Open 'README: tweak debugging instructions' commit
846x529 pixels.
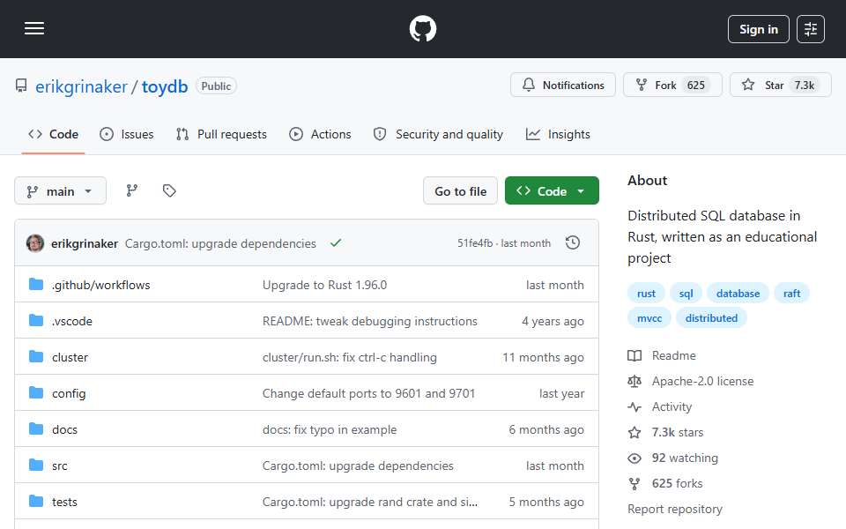pyautogui.click(x=369, y=321)
